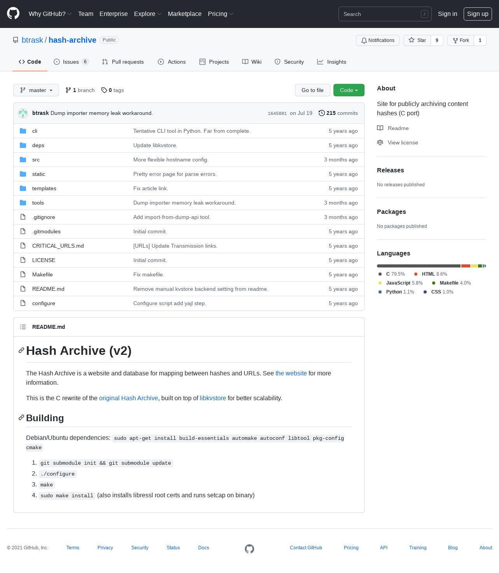Viewport: 499px width, 573px height.
Task: Star the hash-archive repository
Action: [x=417, y=40]
